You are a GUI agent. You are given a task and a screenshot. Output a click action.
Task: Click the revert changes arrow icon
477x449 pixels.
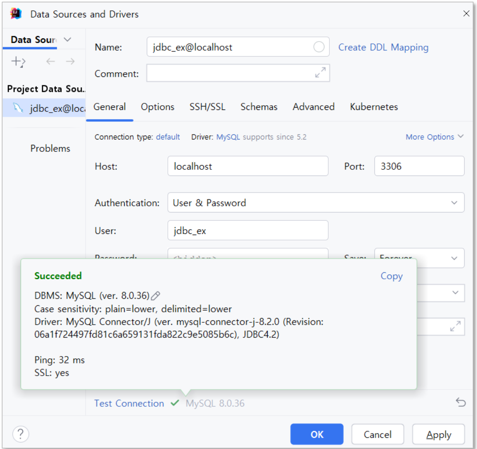click(x=461, y=402)
